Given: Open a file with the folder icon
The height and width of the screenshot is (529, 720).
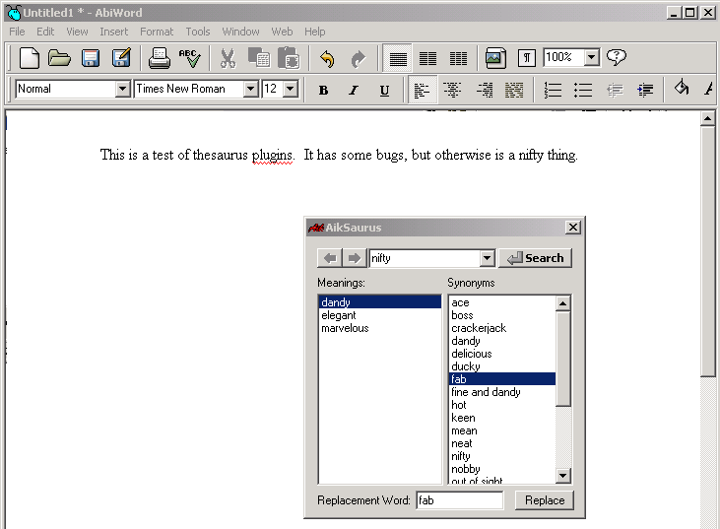Looking at the screenshot, I should [59, 58].
